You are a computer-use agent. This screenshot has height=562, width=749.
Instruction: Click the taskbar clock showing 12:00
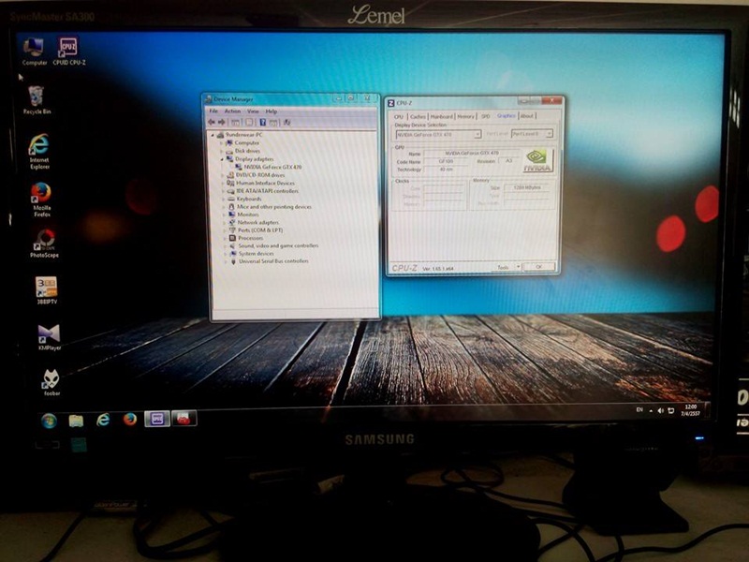690,410
